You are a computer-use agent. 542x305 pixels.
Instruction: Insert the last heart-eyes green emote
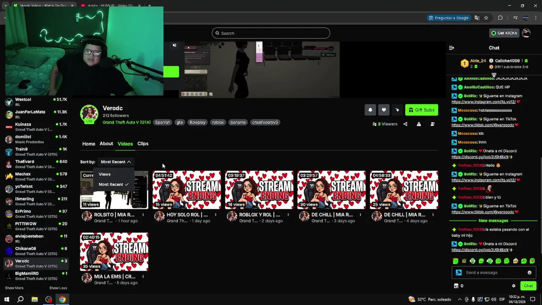tap(532, 261)
